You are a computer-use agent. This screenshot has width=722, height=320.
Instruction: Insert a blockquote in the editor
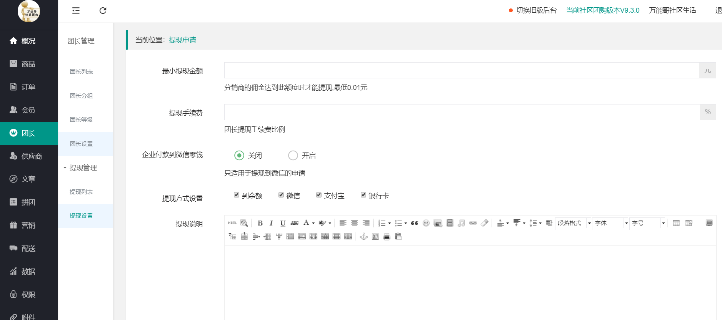(414, 223)
